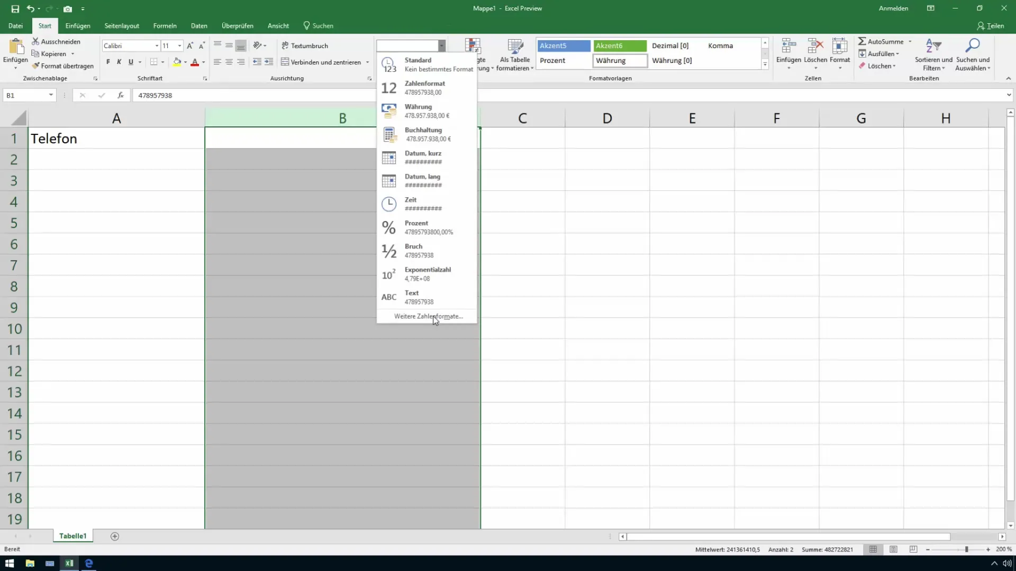Click the Start ribbon tab
The width and height of the screenshot is (1016, 571).
[x=44, y=26]
